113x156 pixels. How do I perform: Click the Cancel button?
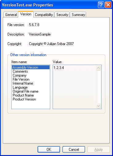tap(74, 149)
